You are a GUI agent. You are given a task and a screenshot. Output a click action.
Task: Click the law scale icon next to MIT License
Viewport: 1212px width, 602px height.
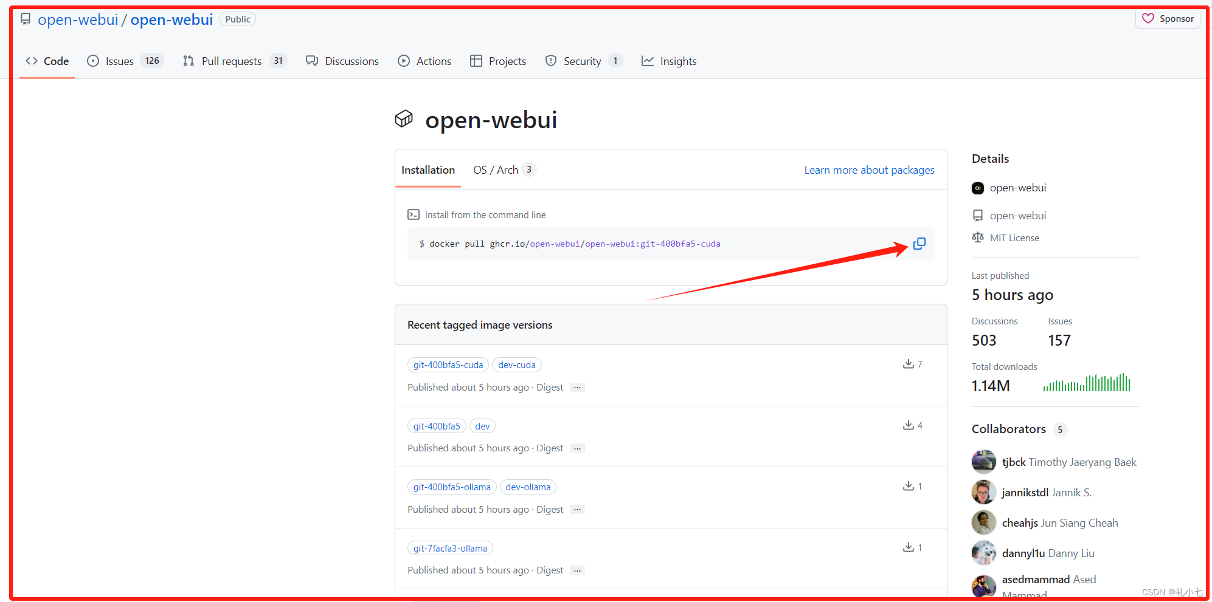tap(977, 238)
